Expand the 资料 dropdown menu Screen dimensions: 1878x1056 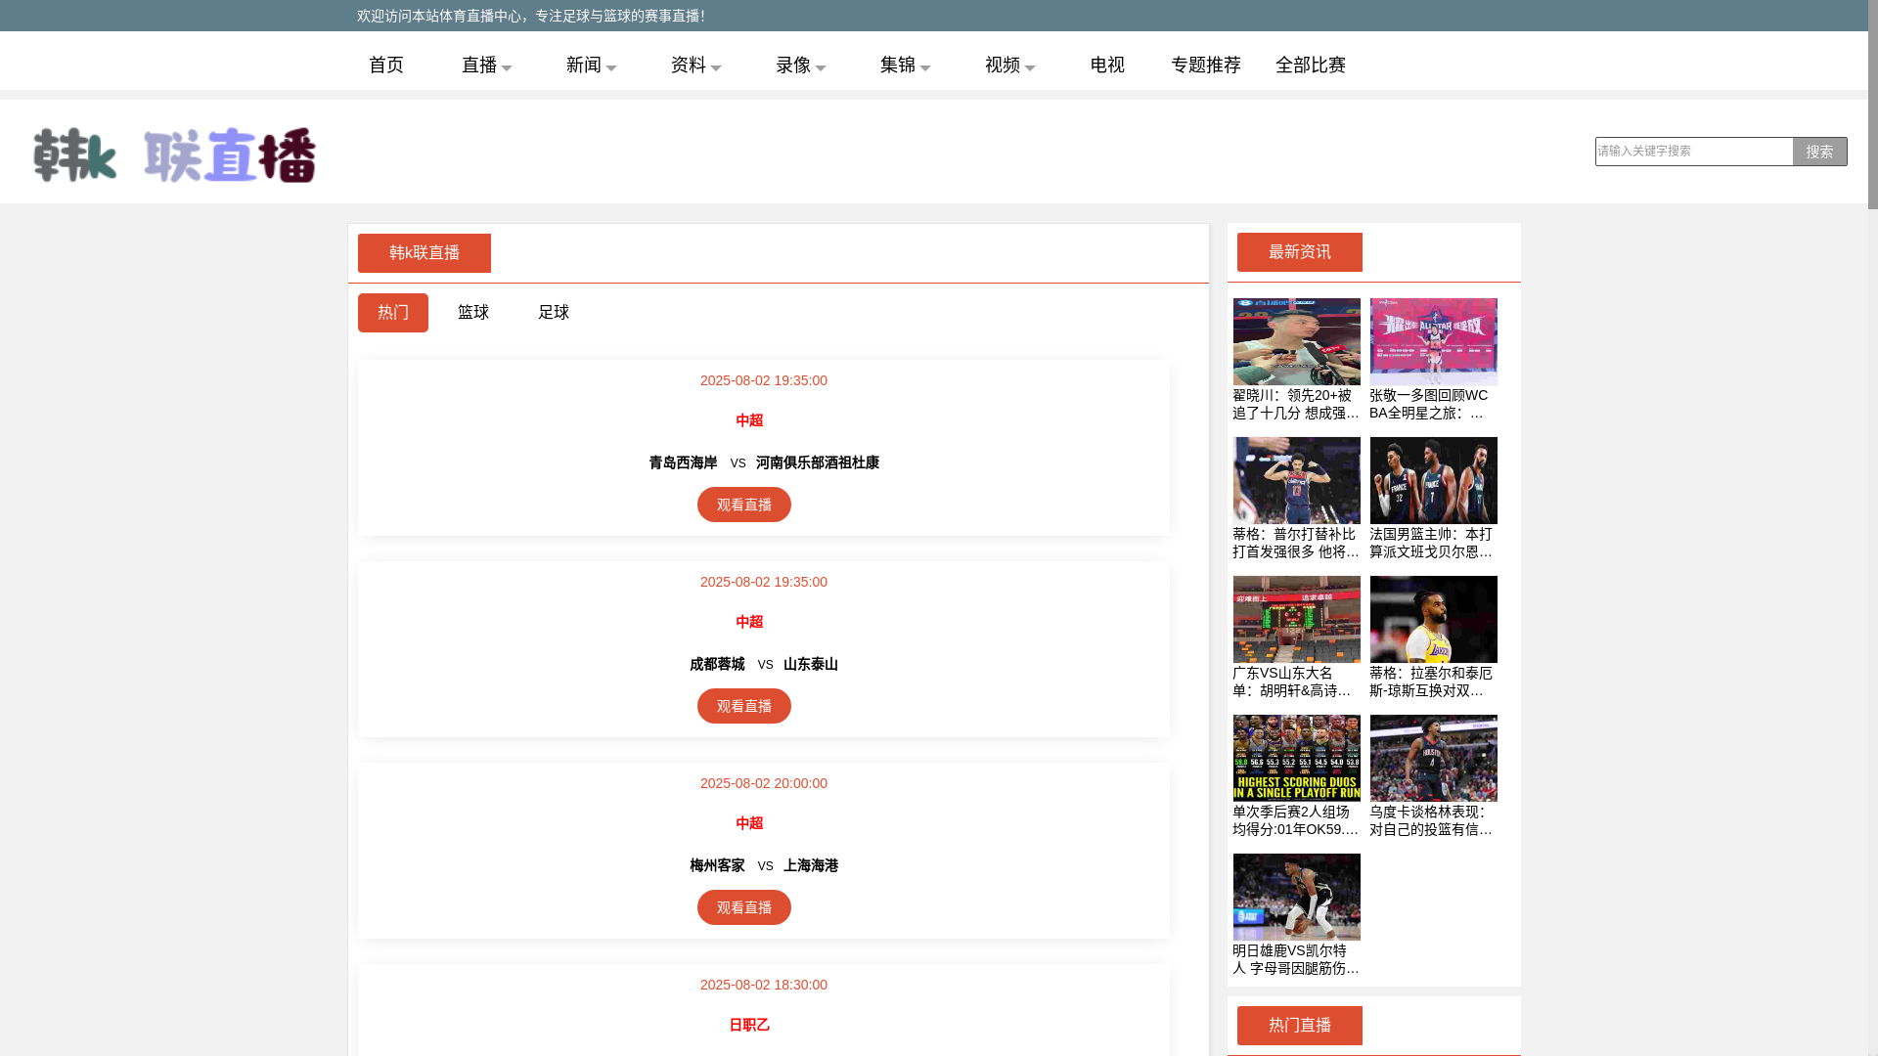tap(695, 65)
